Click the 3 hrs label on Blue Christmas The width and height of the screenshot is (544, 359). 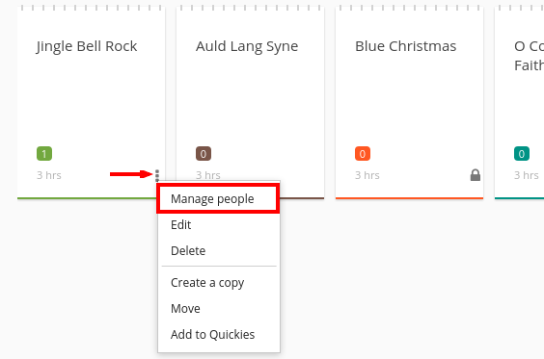pyautogui.click(x=367, y=175)
